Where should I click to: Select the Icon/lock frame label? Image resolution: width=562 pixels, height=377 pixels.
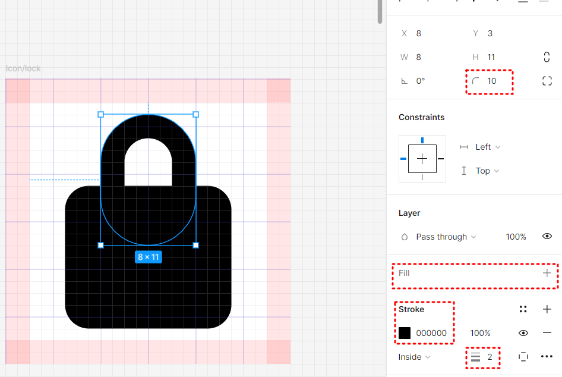click(x=23, y=68)
